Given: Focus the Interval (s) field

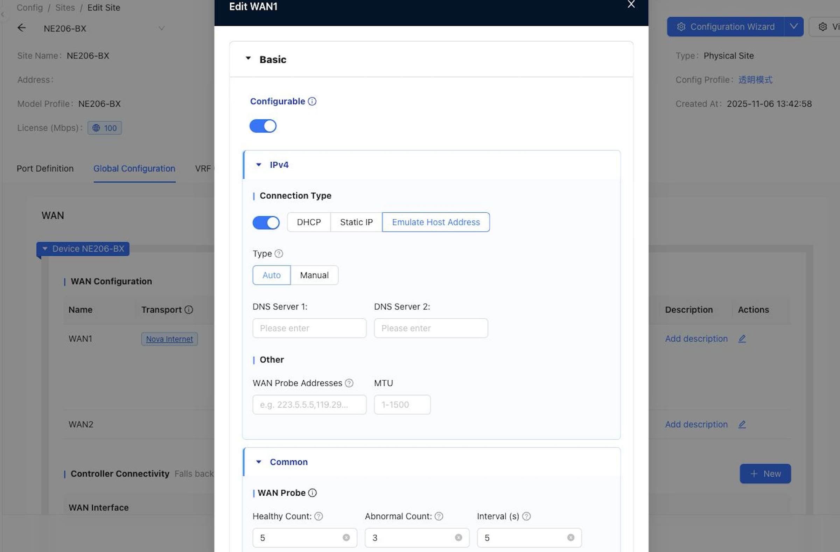Looking at the screenshot, I should point(530,538).
